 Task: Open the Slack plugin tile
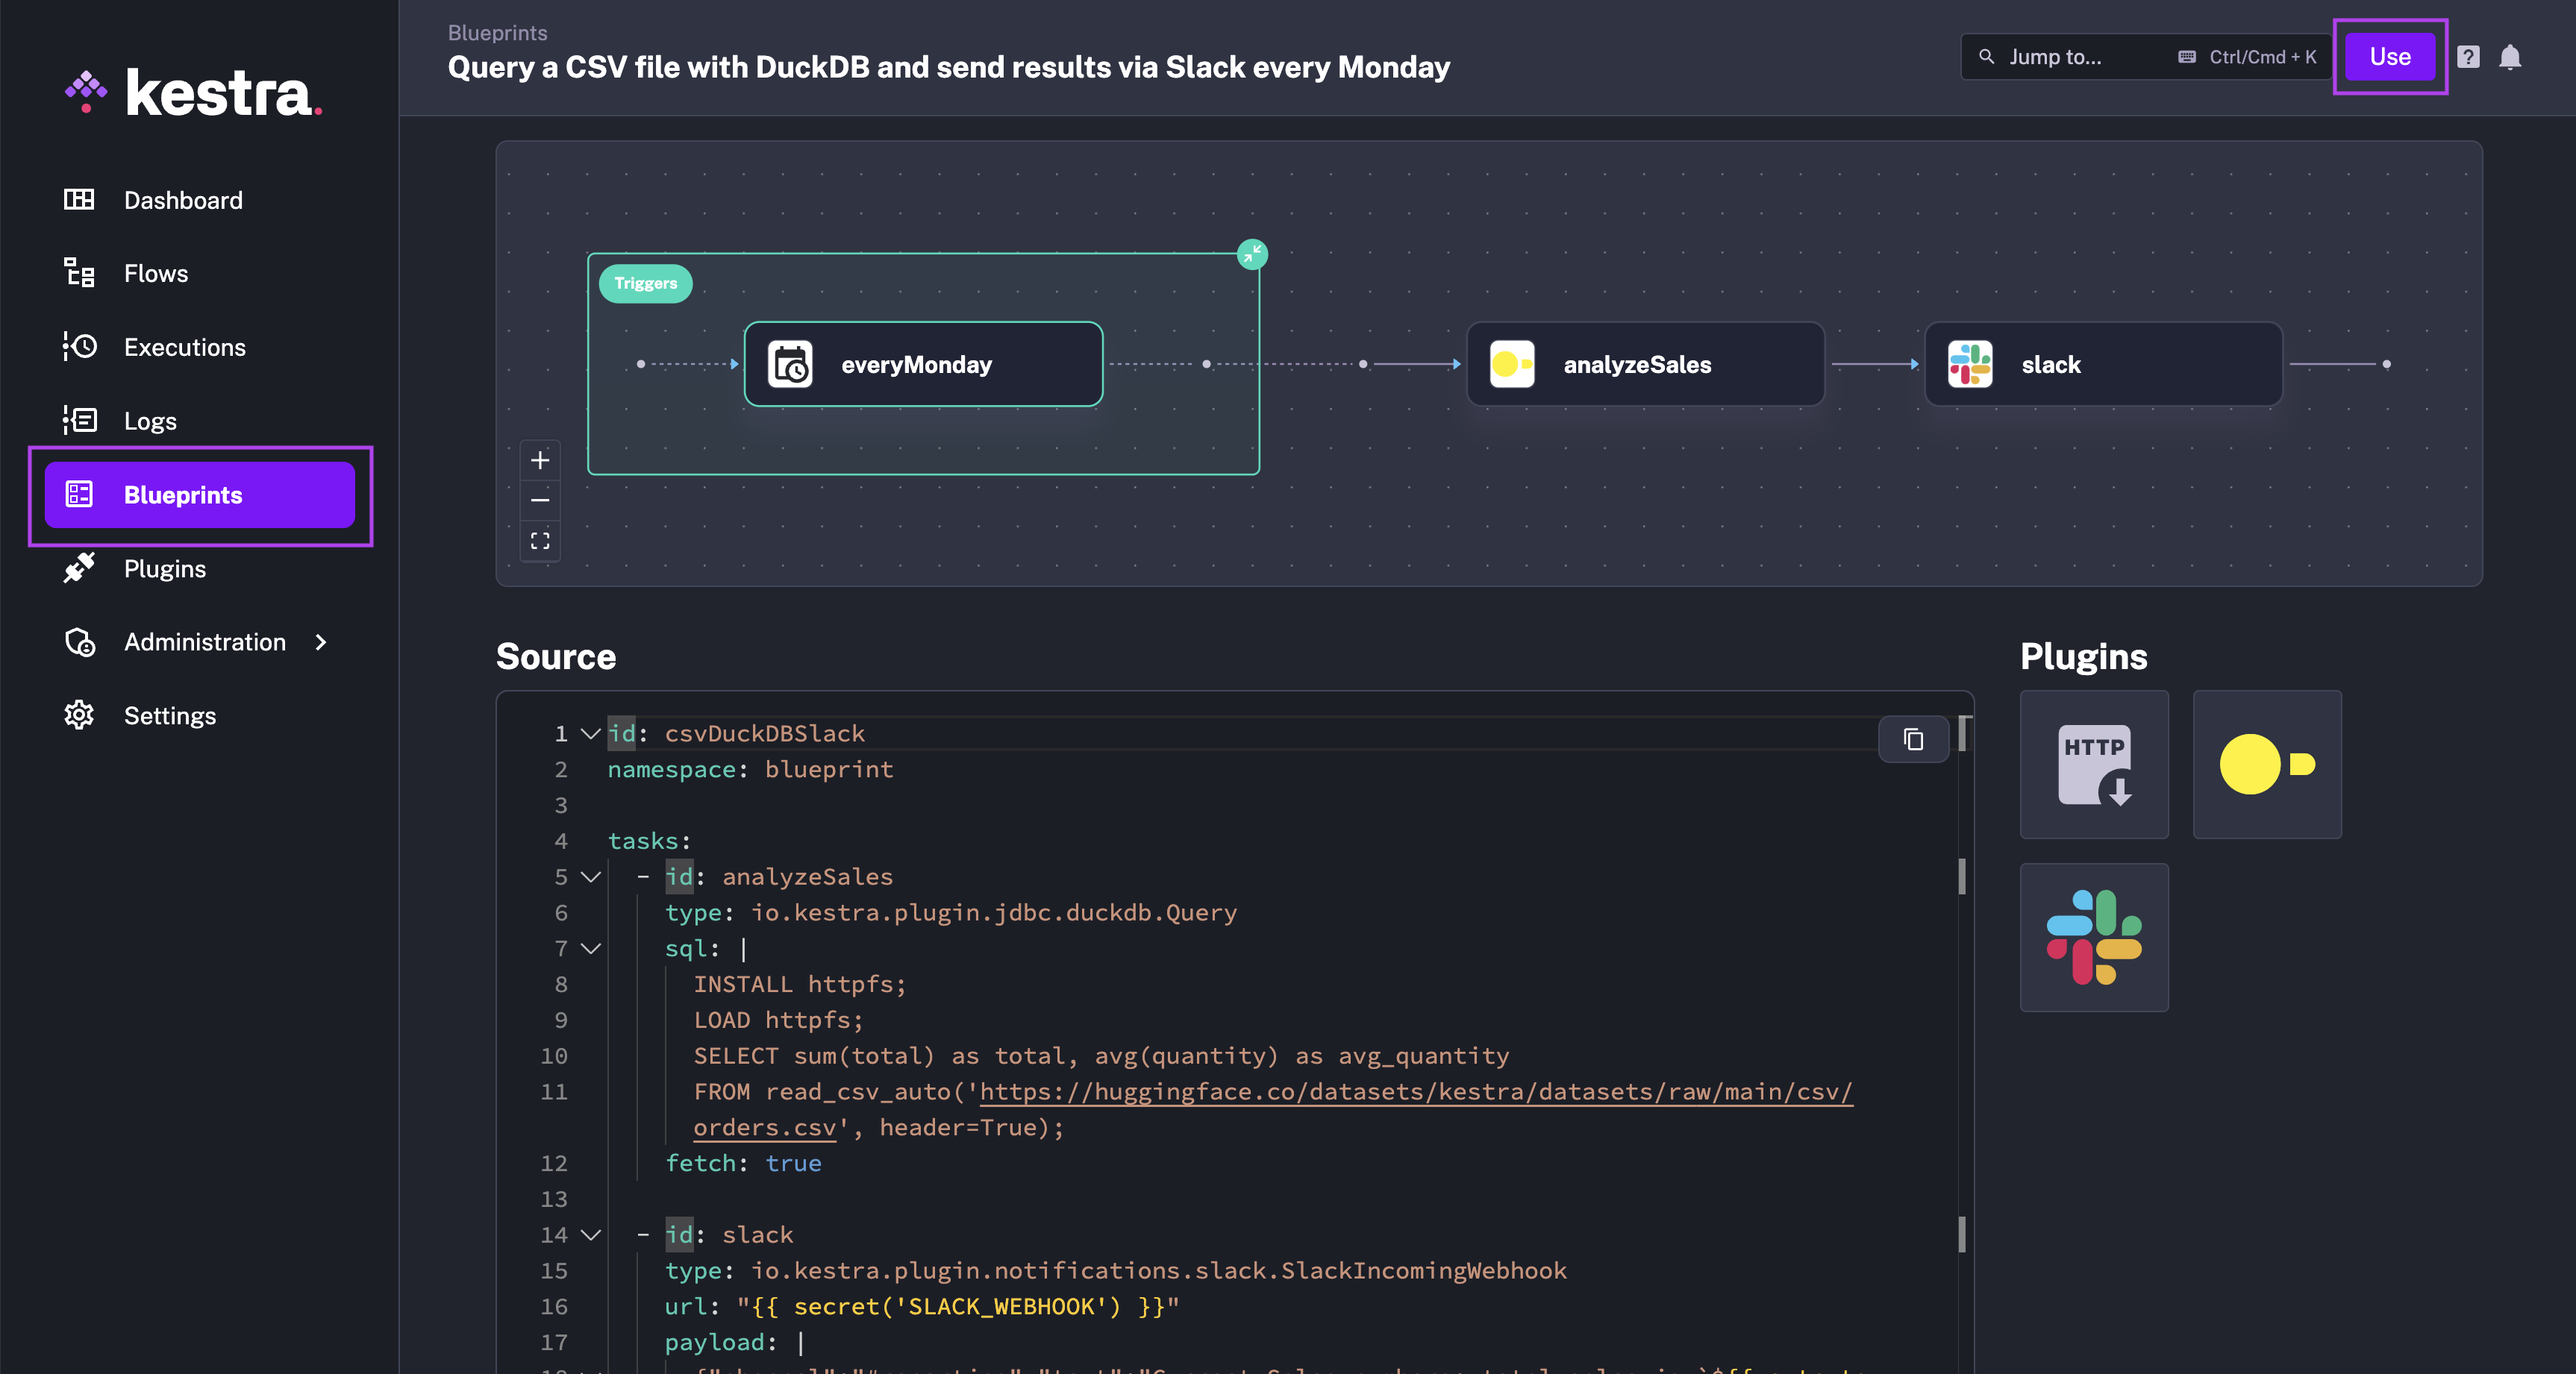coord(2094,938)
